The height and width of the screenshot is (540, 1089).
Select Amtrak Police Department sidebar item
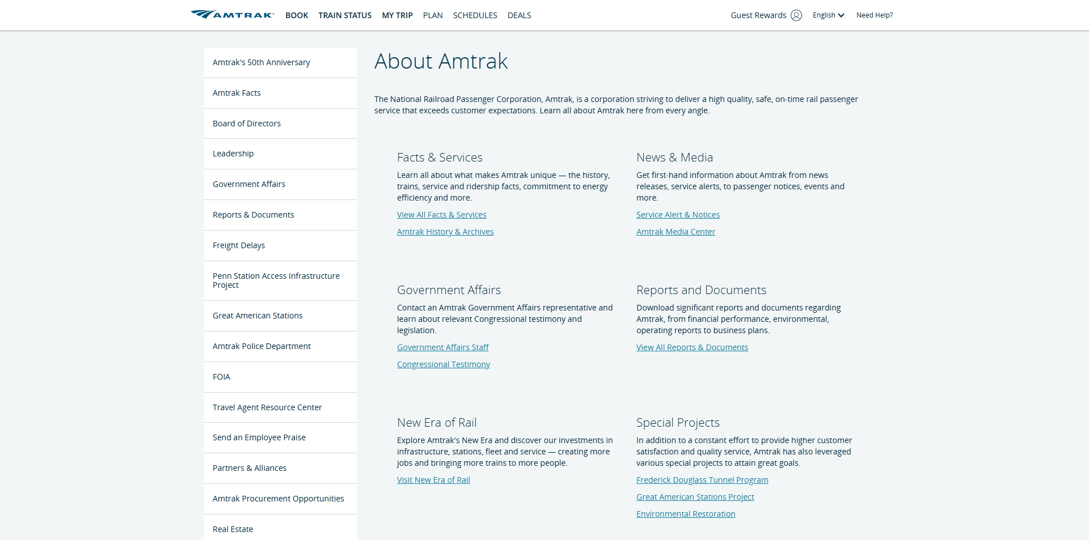261,346
